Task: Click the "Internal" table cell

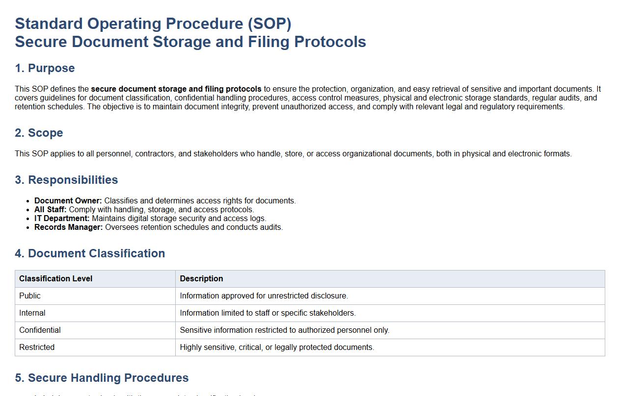Action: (x=32, y=313)
